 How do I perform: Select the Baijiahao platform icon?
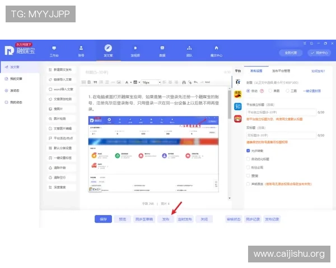pyautogui.click(x=238, y=82)
